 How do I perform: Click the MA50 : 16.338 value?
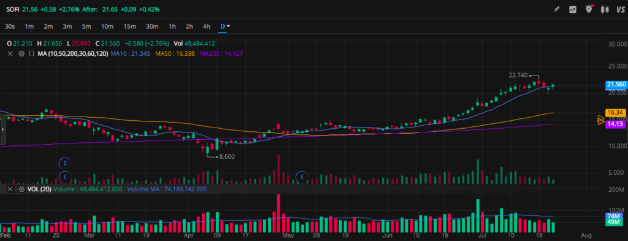click(x=175, y=53)
